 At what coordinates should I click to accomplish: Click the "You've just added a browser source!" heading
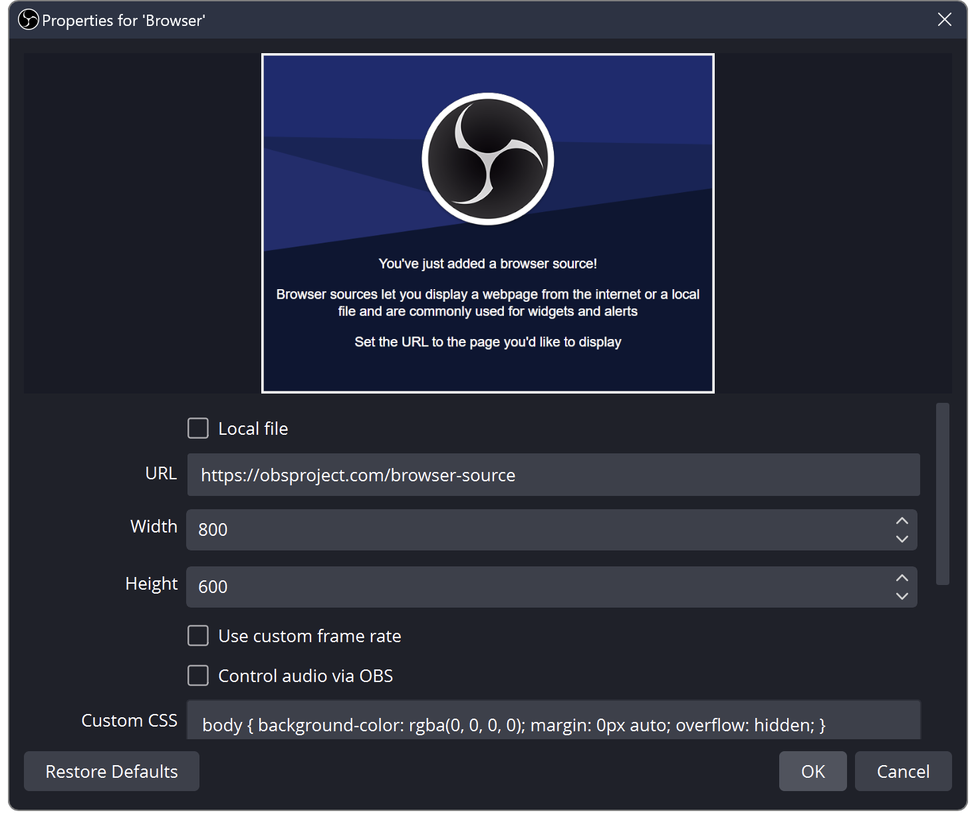tap(487, 264)
